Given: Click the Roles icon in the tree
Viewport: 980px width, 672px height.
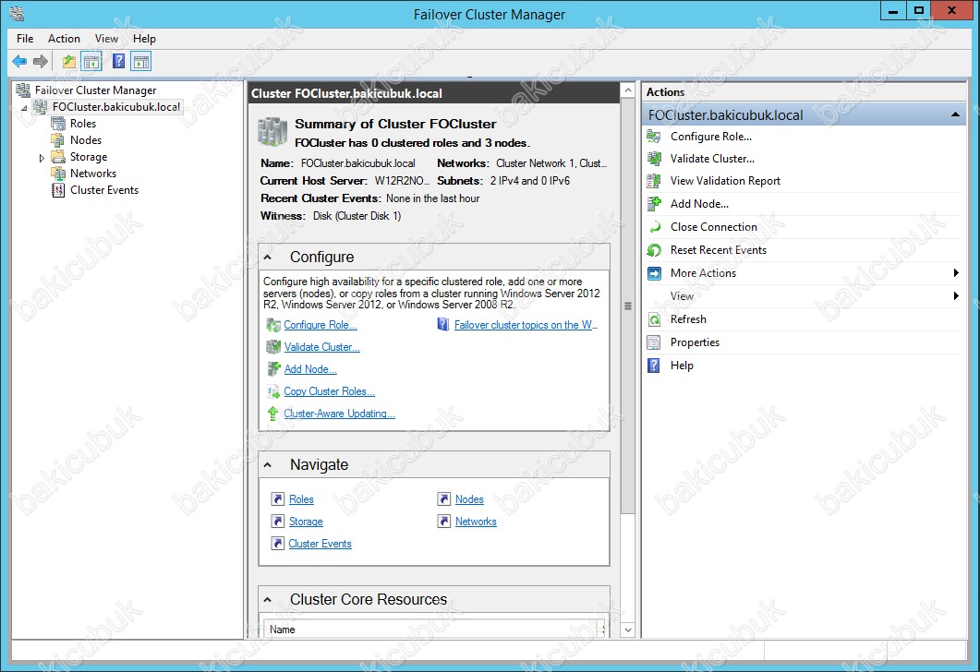Looking at the screenshot, I should tap(58, 124).
